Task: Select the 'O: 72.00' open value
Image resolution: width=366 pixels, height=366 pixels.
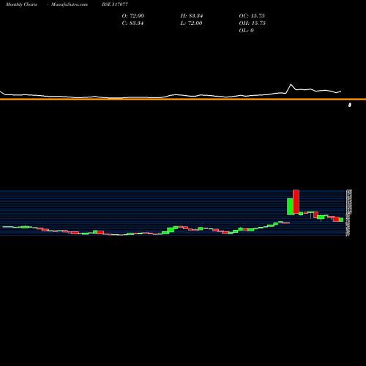Action: (x=133, y=16)
